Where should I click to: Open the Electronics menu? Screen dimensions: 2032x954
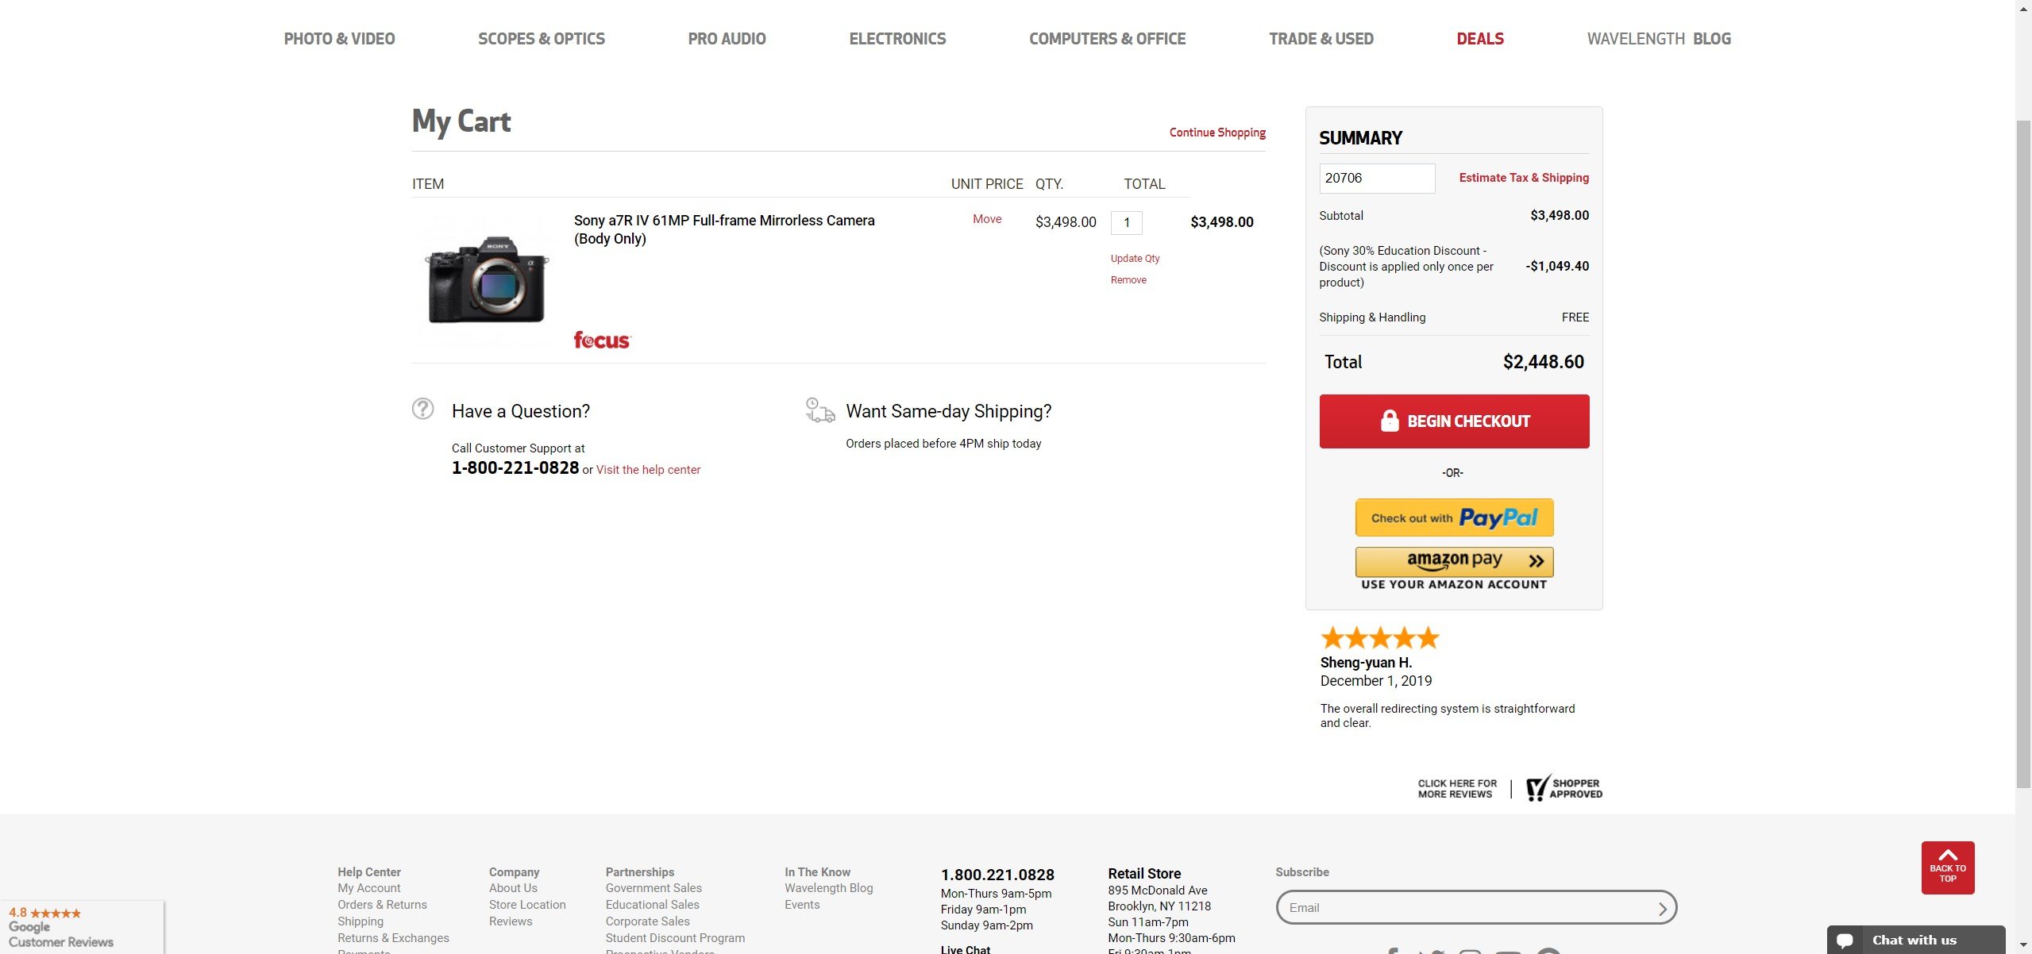click(897, 39)
